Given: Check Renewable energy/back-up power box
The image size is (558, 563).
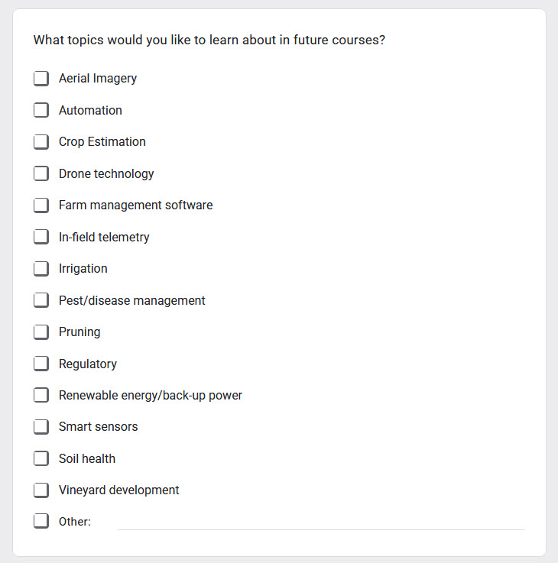Looking at the screenshot, I should (41, 395).
